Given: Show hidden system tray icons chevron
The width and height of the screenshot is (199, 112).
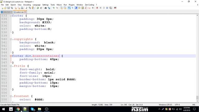Looking at the screenshot, I should (159, 109).
